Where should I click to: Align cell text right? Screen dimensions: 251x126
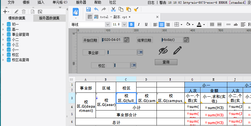[x=168, y=25]
